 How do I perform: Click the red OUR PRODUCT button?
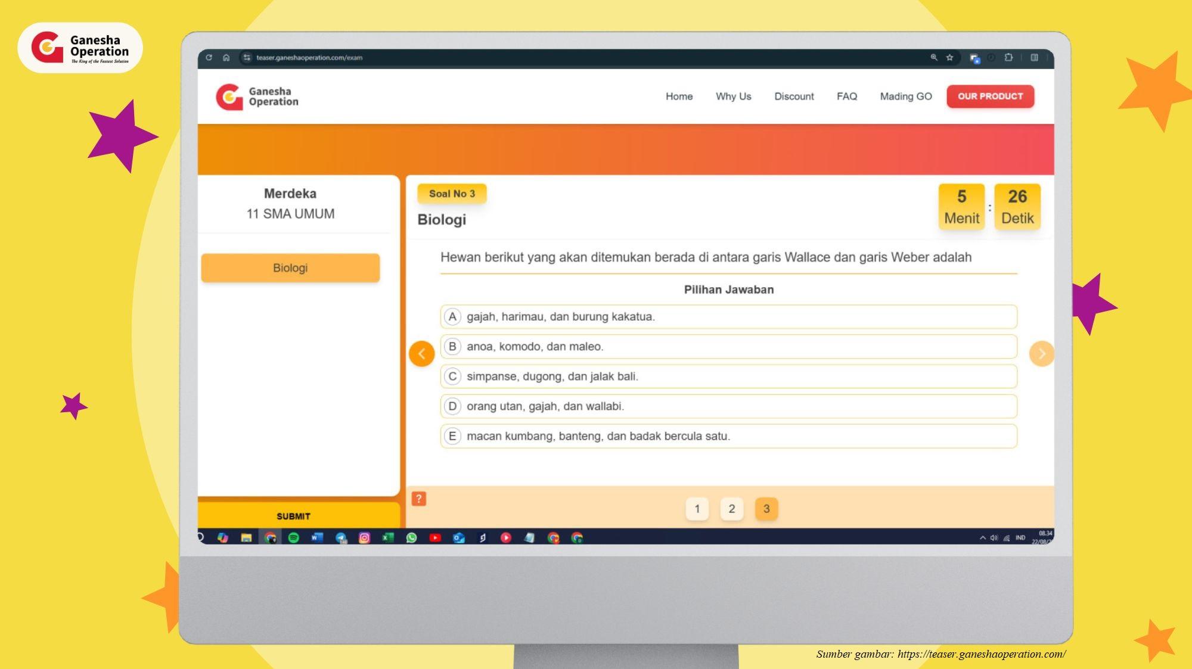pyautogui.click(x=990, y=97)
